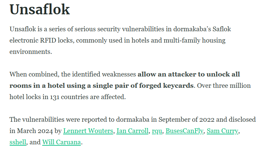The width and height of the screenshot is (262, 148).
Task: Open the Will Caruana link
Action: pyautogui.click(x=62, y=142)
